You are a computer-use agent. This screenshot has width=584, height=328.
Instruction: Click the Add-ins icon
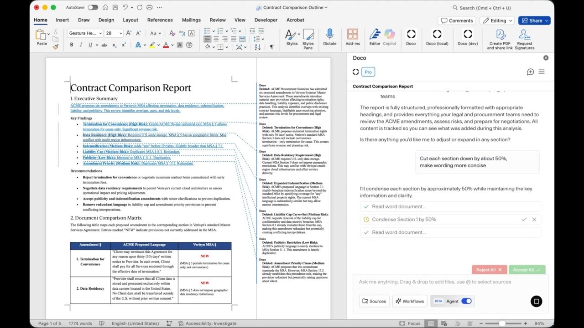tap(352, 35)
